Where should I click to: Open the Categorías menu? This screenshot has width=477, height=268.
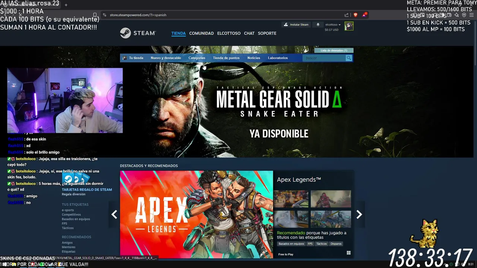[x=197, y=58]
